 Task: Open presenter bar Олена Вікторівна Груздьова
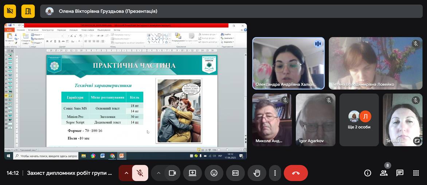click(231, 11)
